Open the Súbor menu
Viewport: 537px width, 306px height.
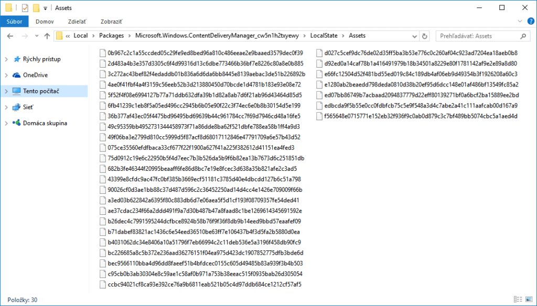point(14,21)
